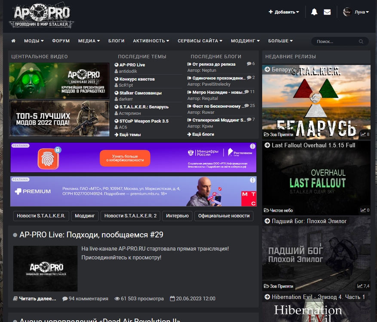Click the calendar icon by 20.06.2023 date
The height and width of the screenshot is (322, 377).
click(172, 298)
